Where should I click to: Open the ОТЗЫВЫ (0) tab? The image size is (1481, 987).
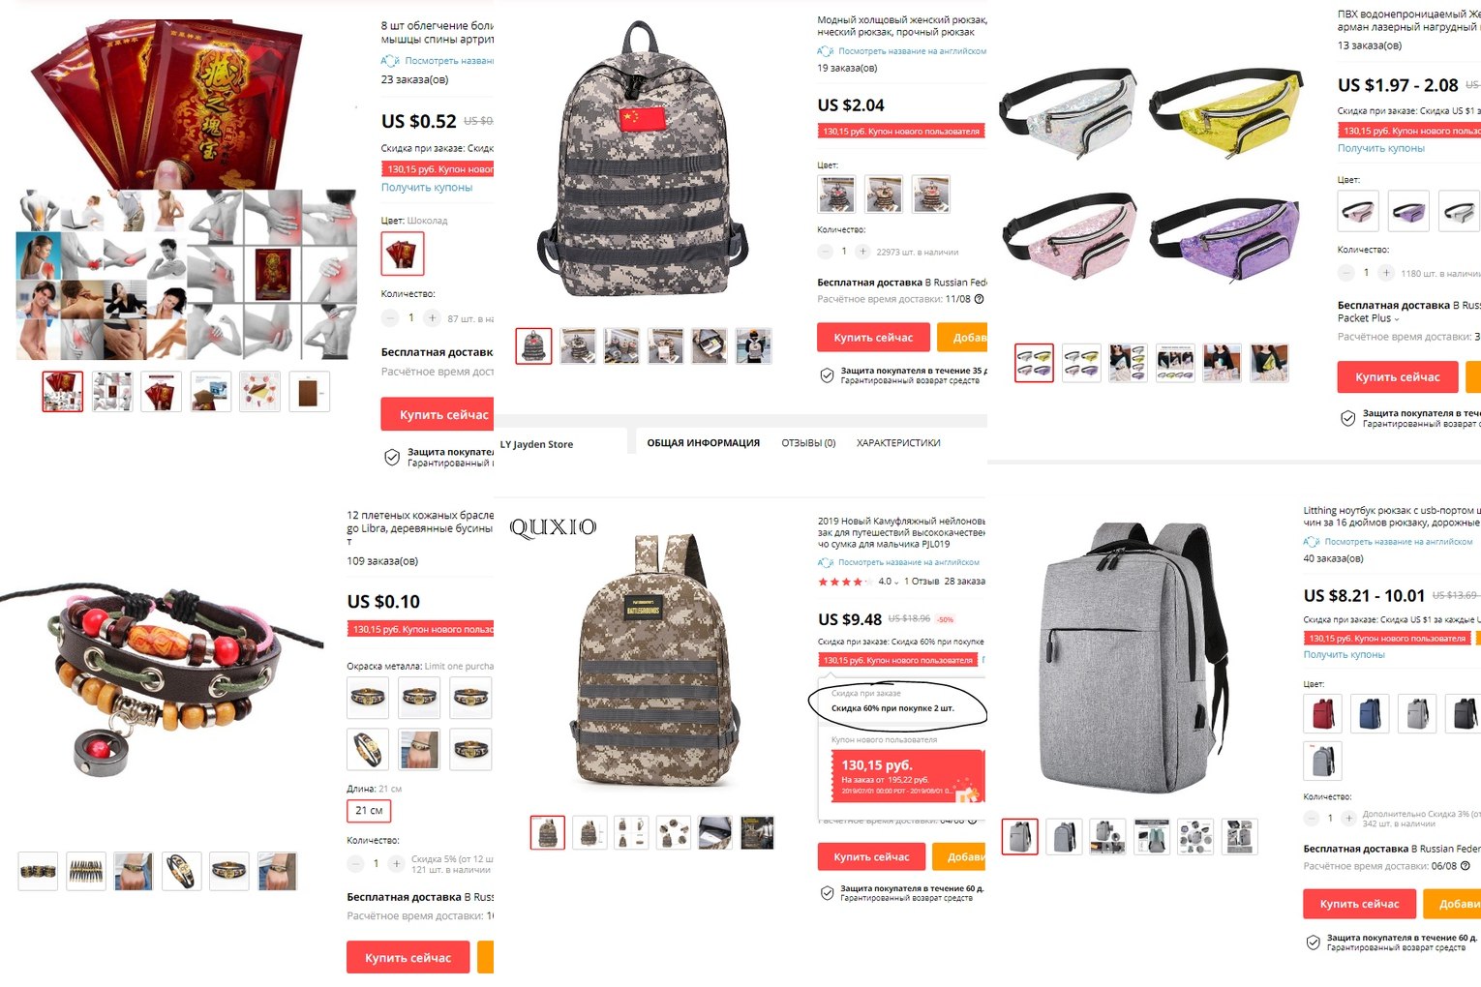(x=808, y=443)
